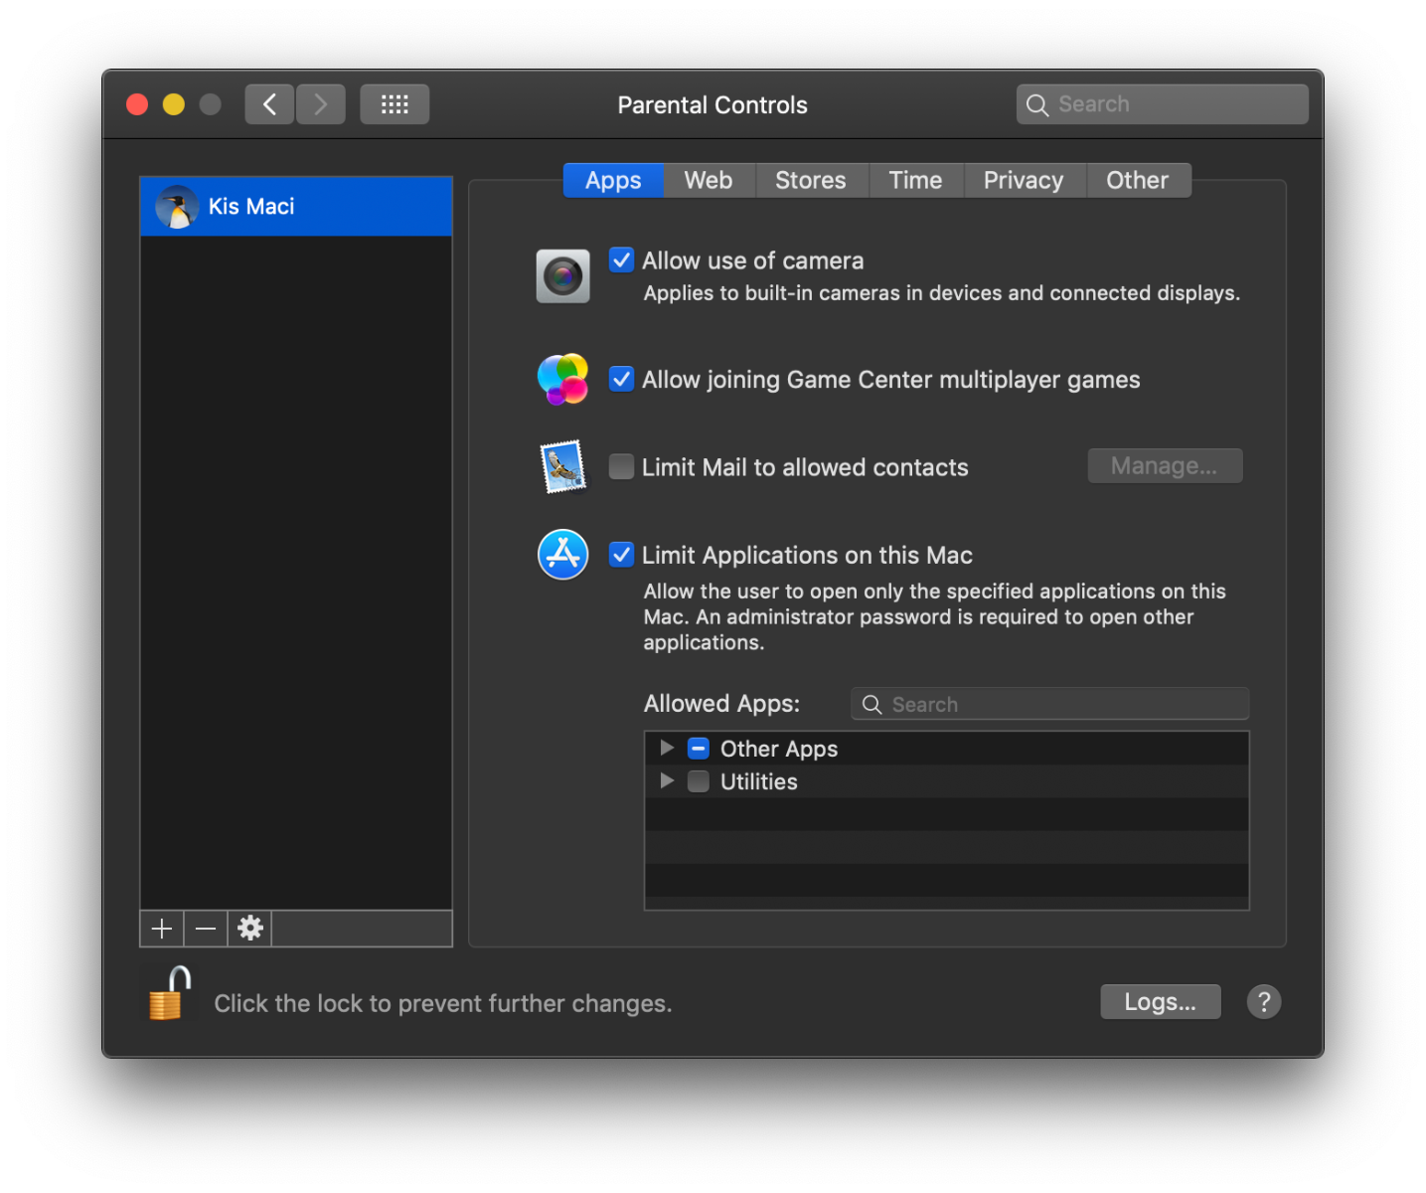The image size is (1426, 1193).
Task: Open the gear action menu
Action: coord(250,929)
